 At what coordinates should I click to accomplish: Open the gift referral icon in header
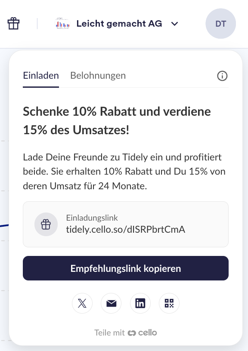[13, 24]
